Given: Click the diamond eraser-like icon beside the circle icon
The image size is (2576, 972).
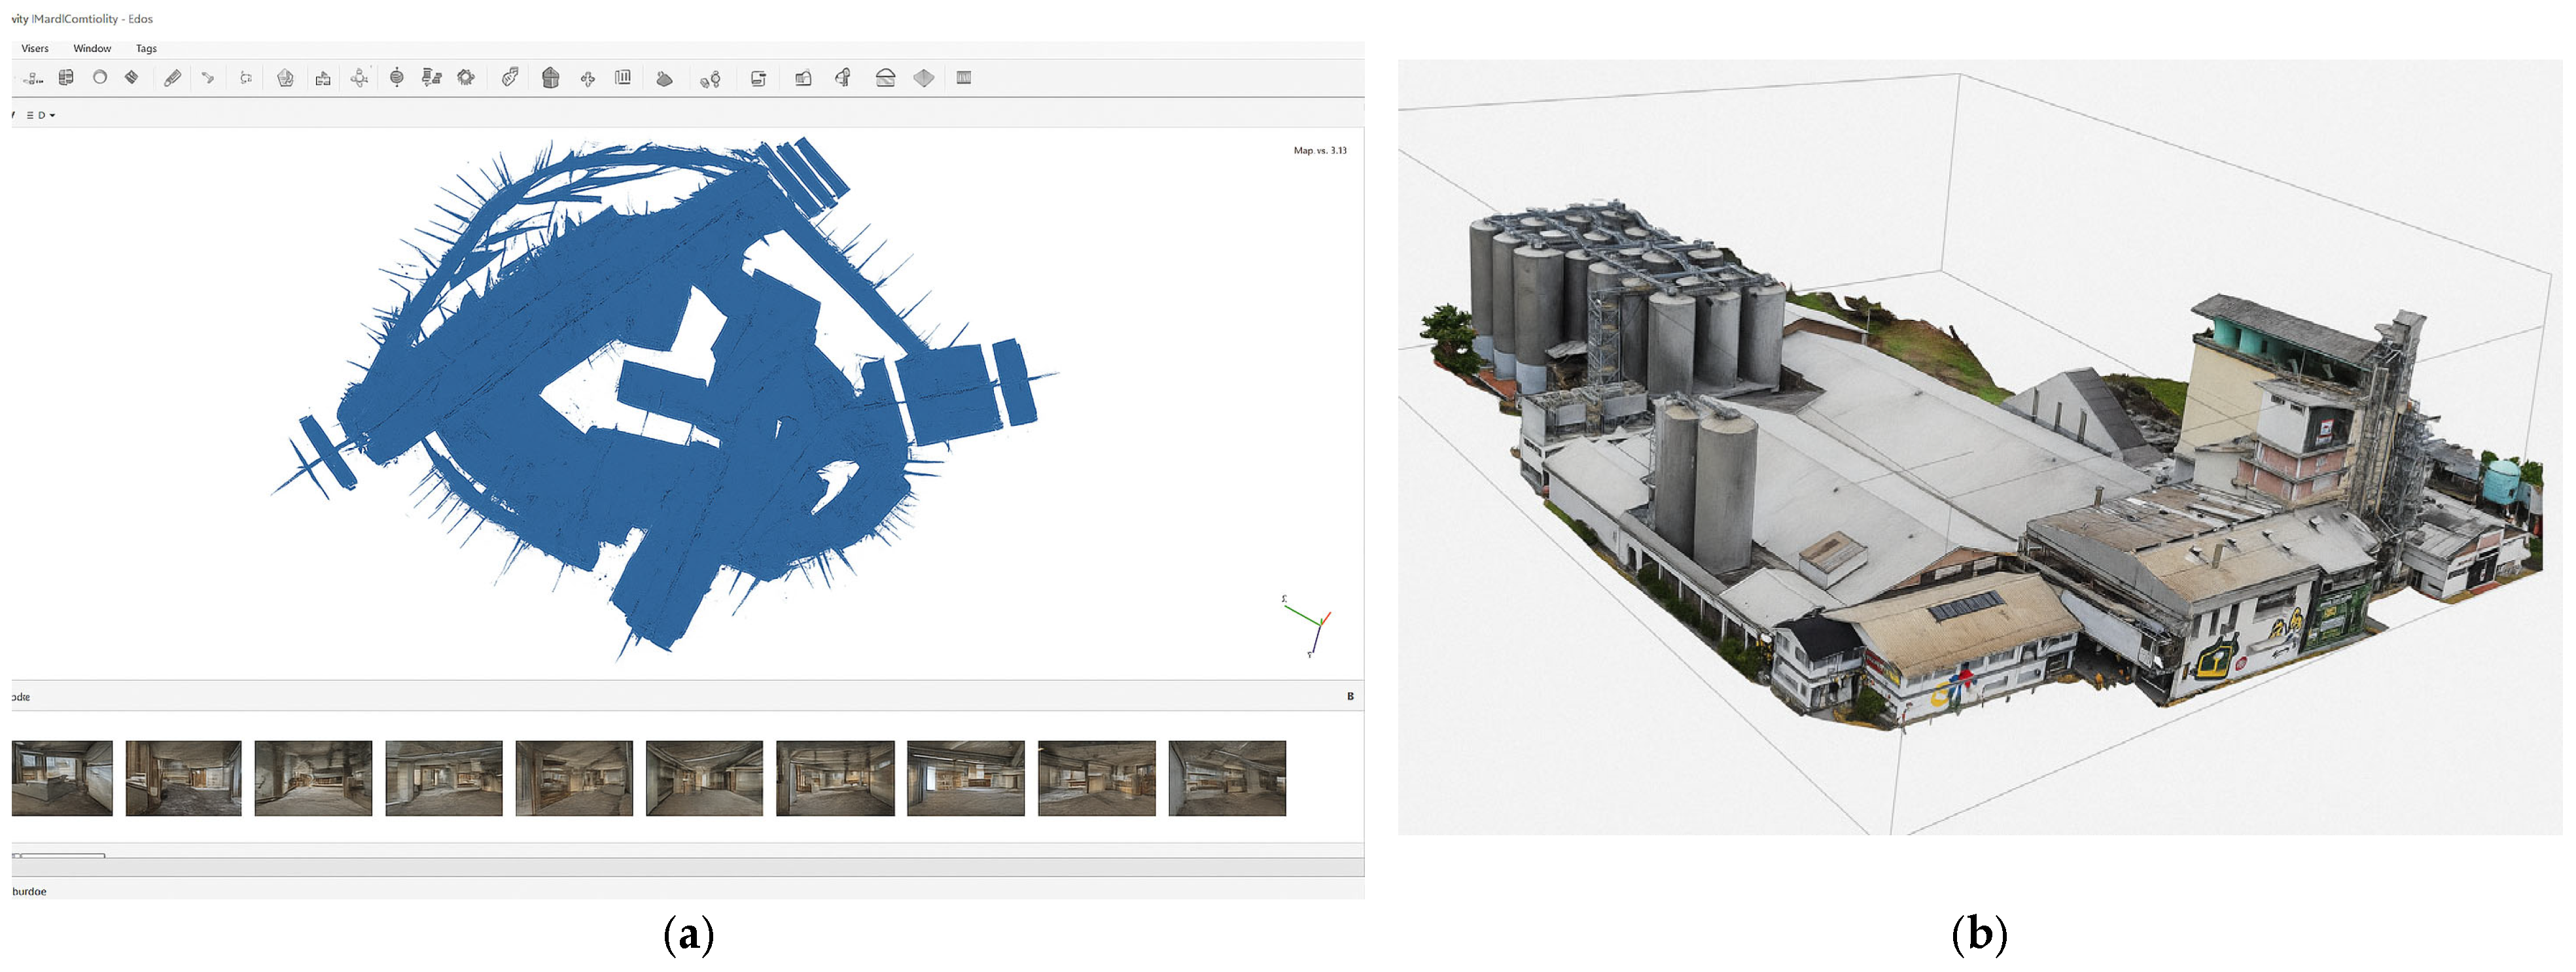Looking at the screenshot, I should click(x=131, y=77).
